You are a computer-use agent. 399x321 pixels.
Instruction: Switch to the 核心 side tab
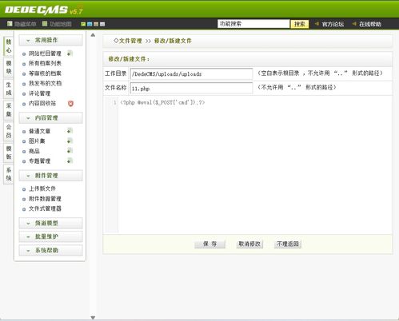point(9,46)
